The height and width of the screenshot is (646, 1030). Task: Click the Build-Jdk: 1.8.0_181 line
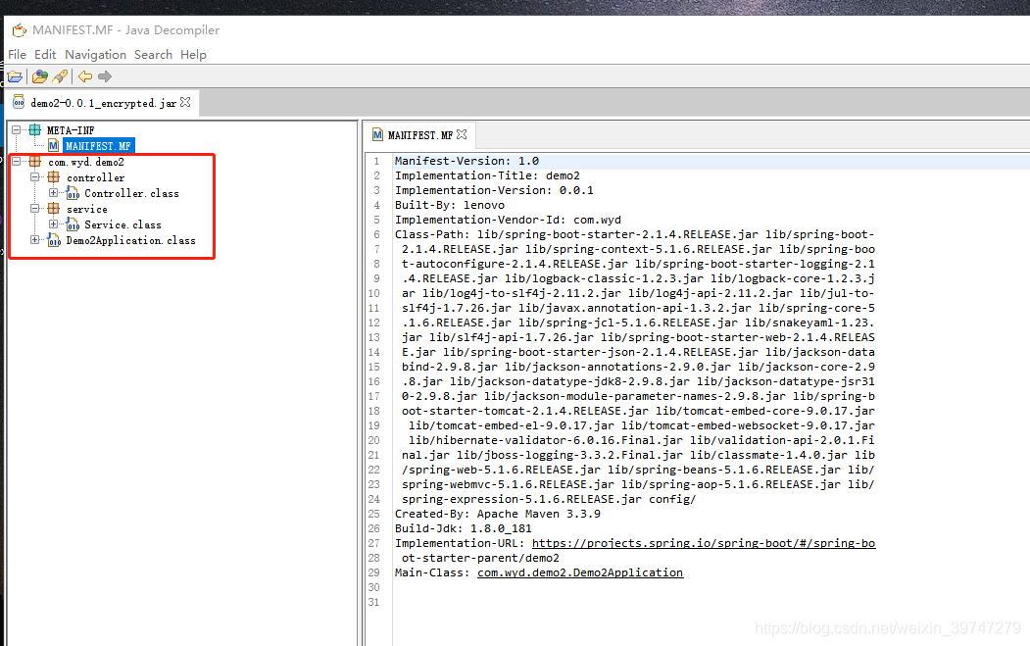[x=464, y=529]
